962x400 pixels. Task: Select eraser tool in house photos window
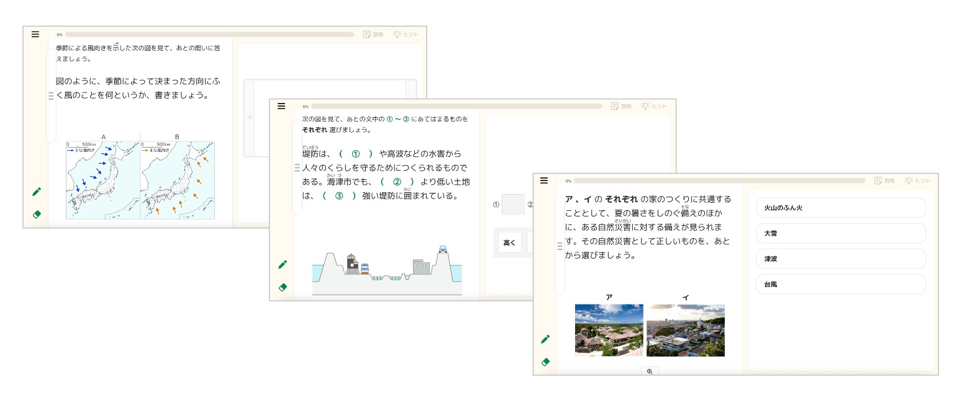pos(545,362)
